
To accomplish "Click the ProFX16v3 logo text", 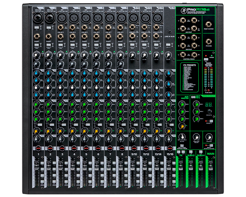I will click(198, 10).
